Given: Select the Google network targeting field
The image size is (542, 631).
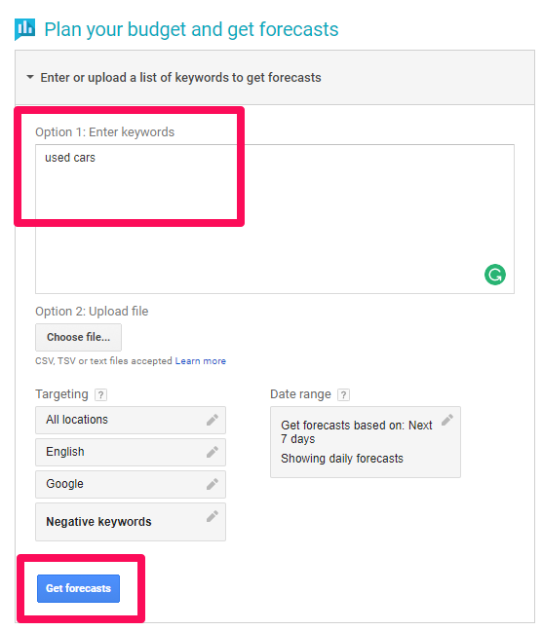Looking at the screenshot, I should (x=131, y=484).
